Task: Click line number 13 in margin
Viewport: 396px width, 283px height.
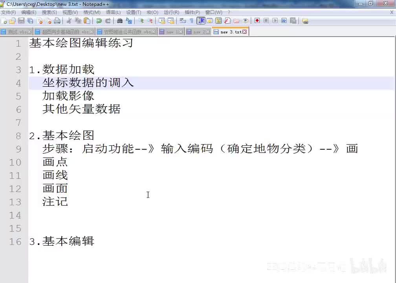Action: point(15,202)
